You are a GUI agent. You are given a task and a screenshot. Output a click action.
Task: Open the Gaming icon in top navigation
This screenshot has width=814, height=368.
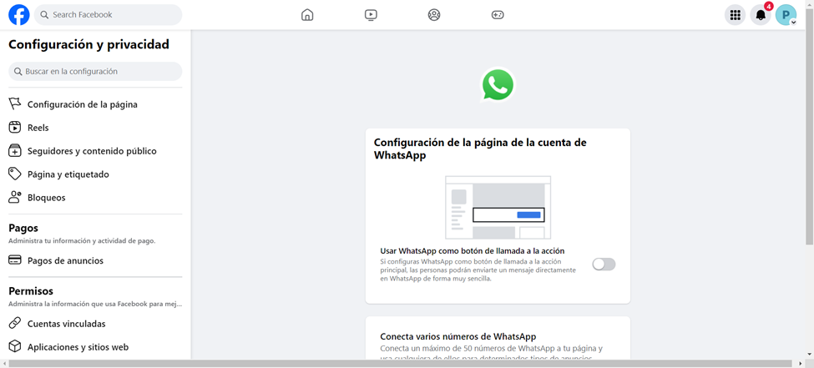click(498, 15)
